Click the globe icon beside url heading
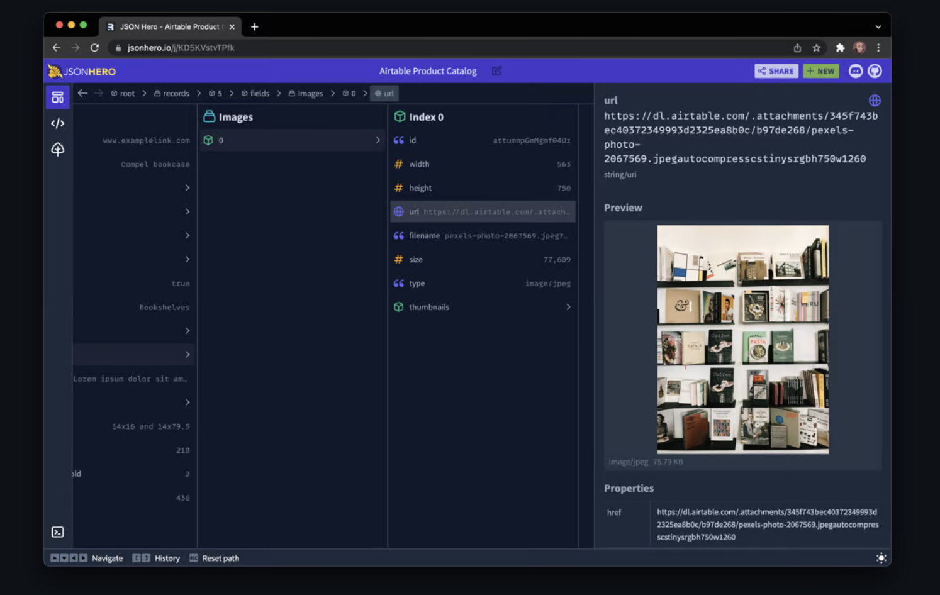The height and width of the screenshot is (595, 940). click(x=875, y=100)
